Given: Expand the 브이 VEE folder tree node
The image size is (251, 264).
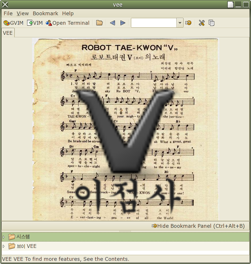Looking at the screenshot, I should click(4, 246).
